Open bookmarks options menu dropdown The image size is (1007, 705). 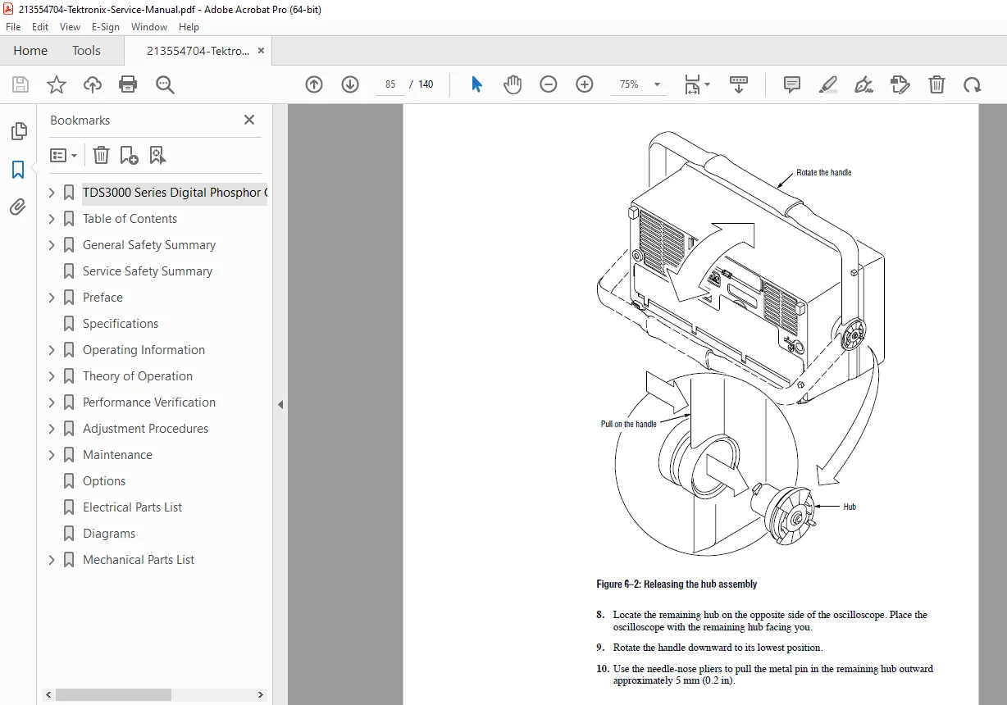click(64, 155)
